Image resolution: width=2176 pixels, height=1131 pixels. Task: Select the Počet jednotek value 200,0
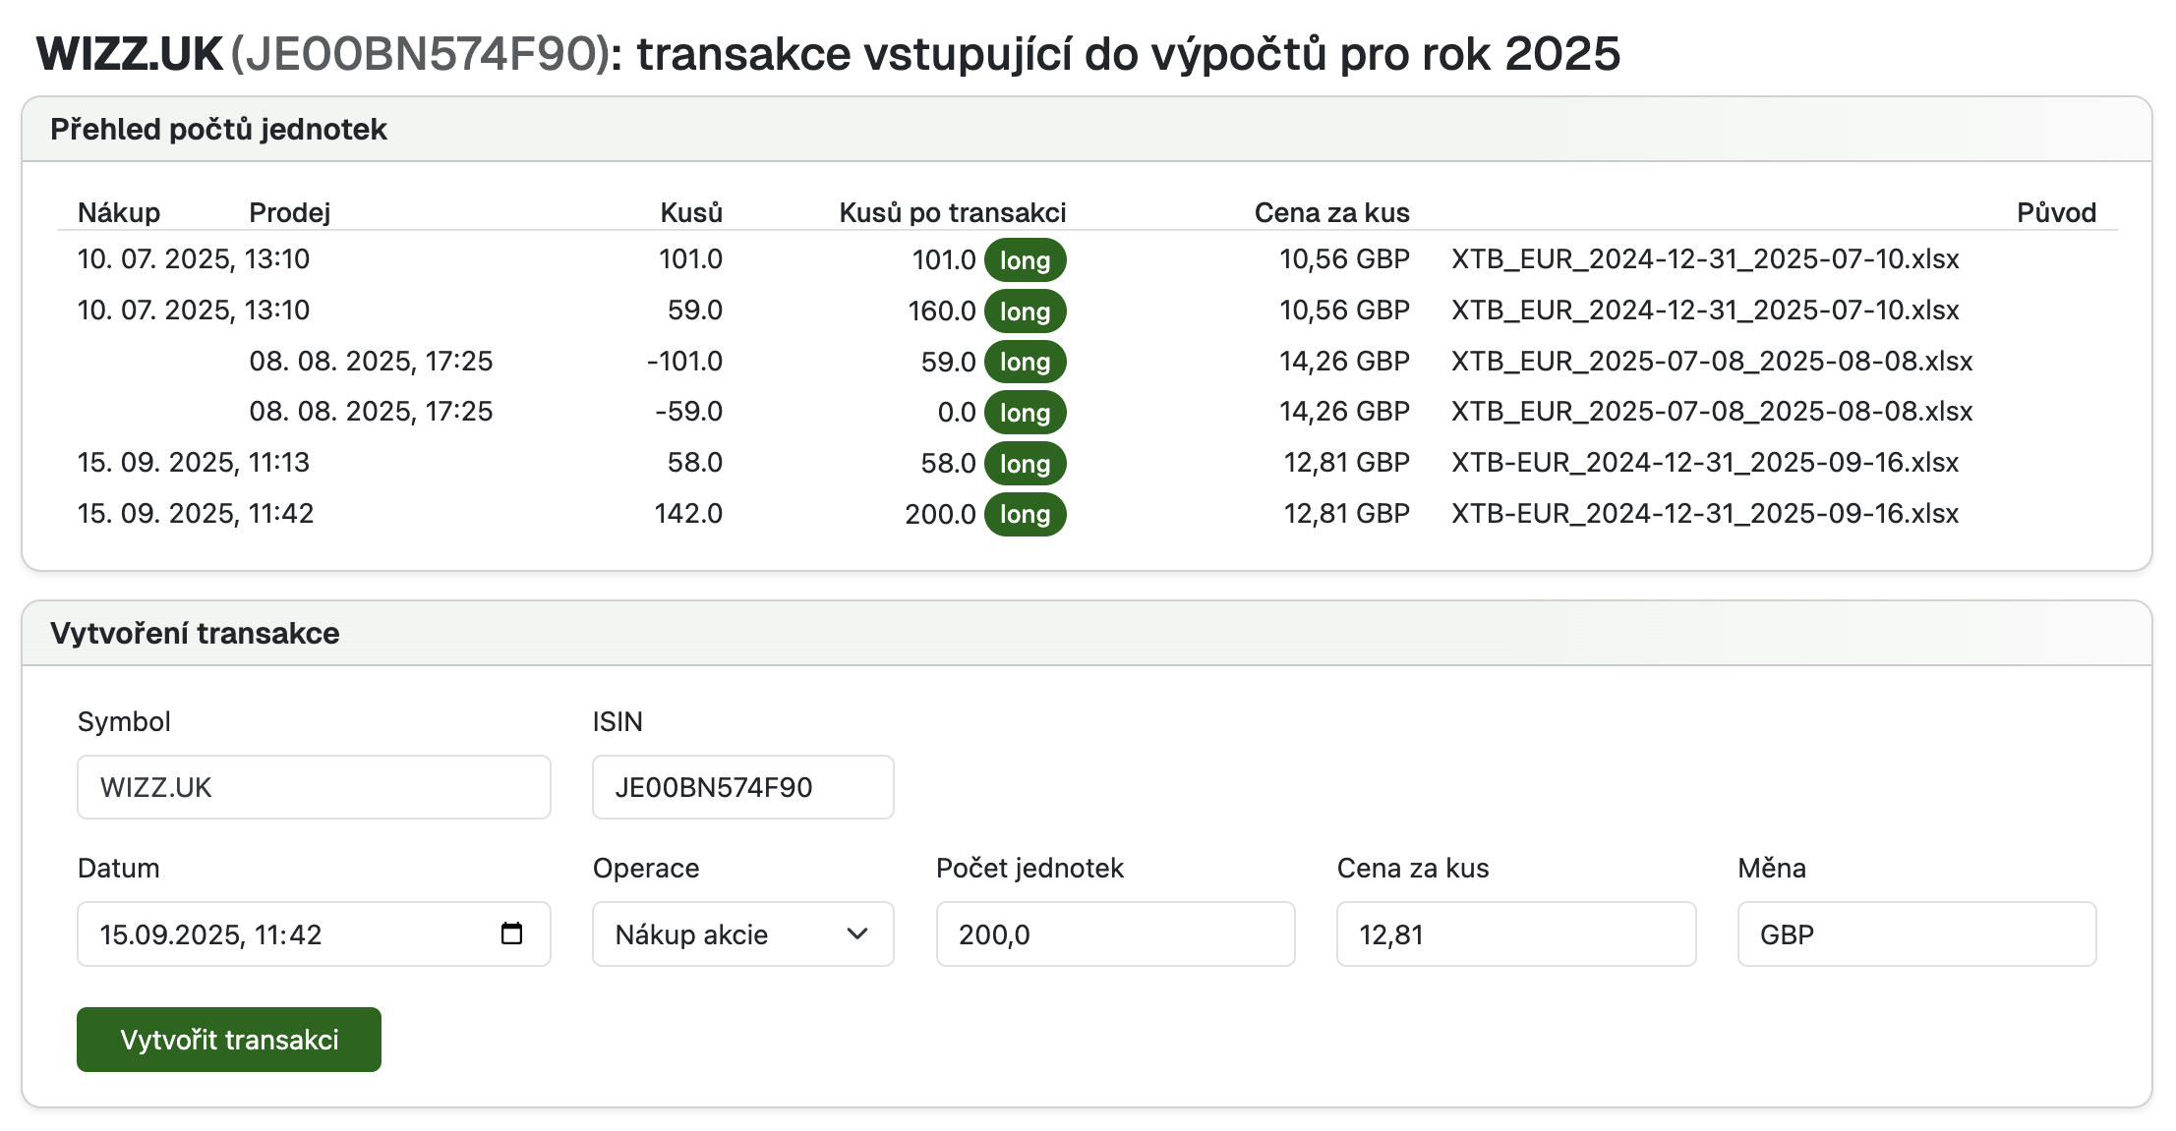(1115, 934)
